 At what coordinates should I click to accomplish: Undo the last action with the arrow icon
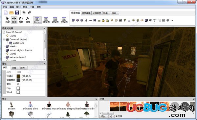(x=24, y=12)
